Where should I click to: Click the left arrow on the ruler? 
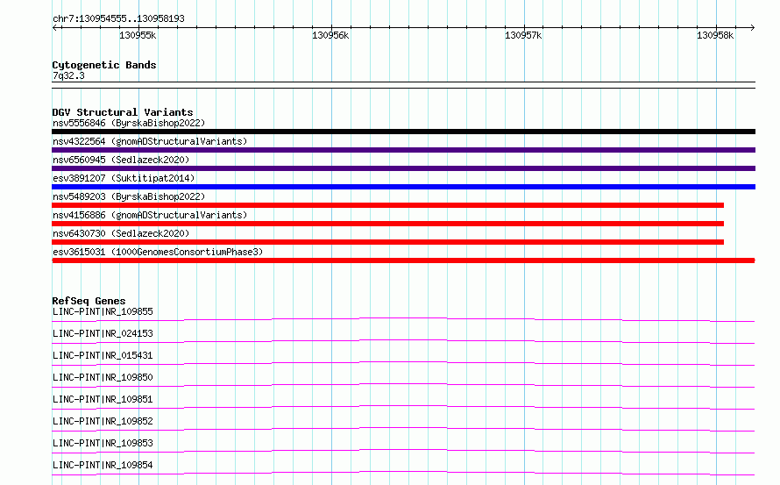pyautogui.click(x=54, y=27)
